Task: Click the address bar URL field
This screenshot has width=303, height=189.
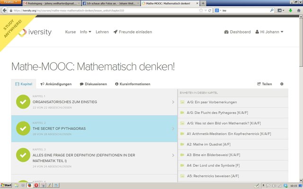Action: (105, 10)
